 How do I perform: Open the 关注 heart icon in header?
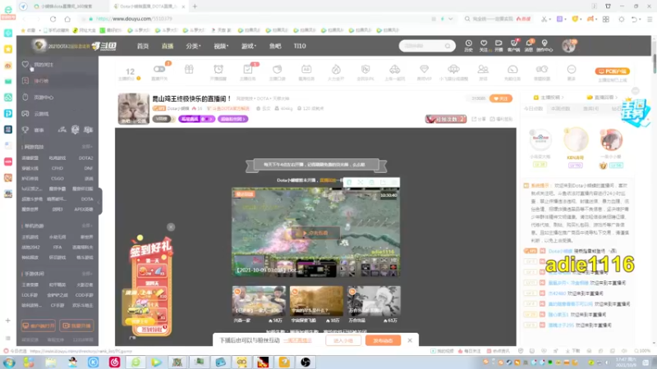coord(484,45)
